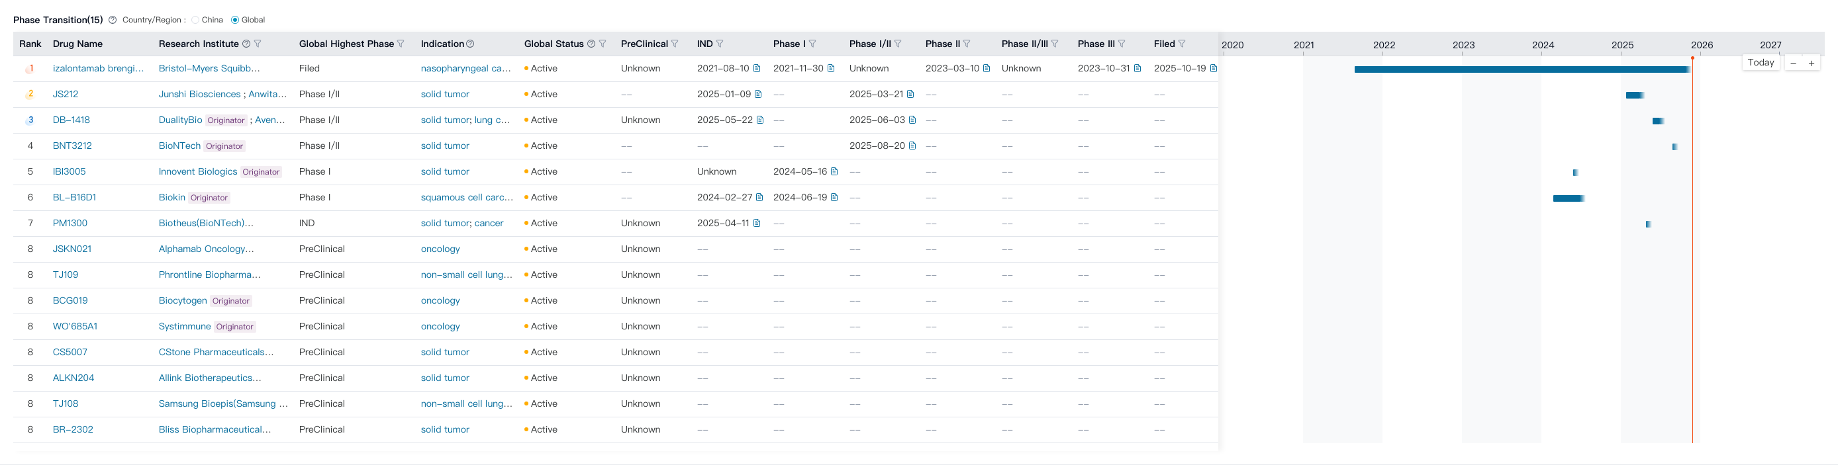This screenshot has height=465, width=1838.
Task: Open the Global Highest Phase column filter
Action: [x=401, y=44]
